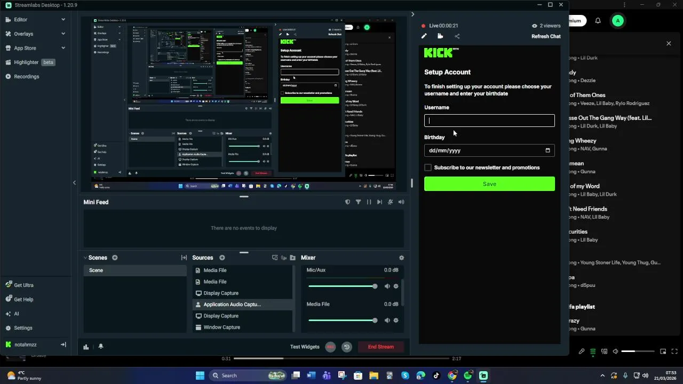Image resolution: width=683 pixels, height=384 pixels.
Task: Expand the App Store chevron
Action: click(x=63, y=48)
